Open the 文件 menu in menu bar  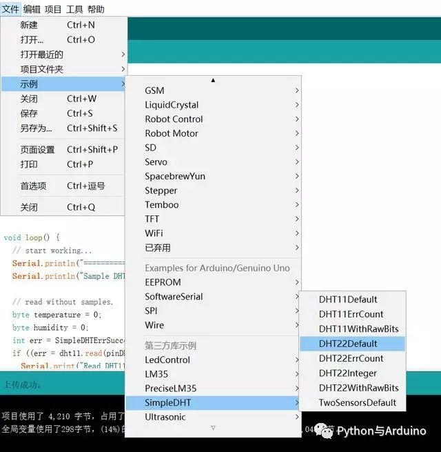point(10,9)
